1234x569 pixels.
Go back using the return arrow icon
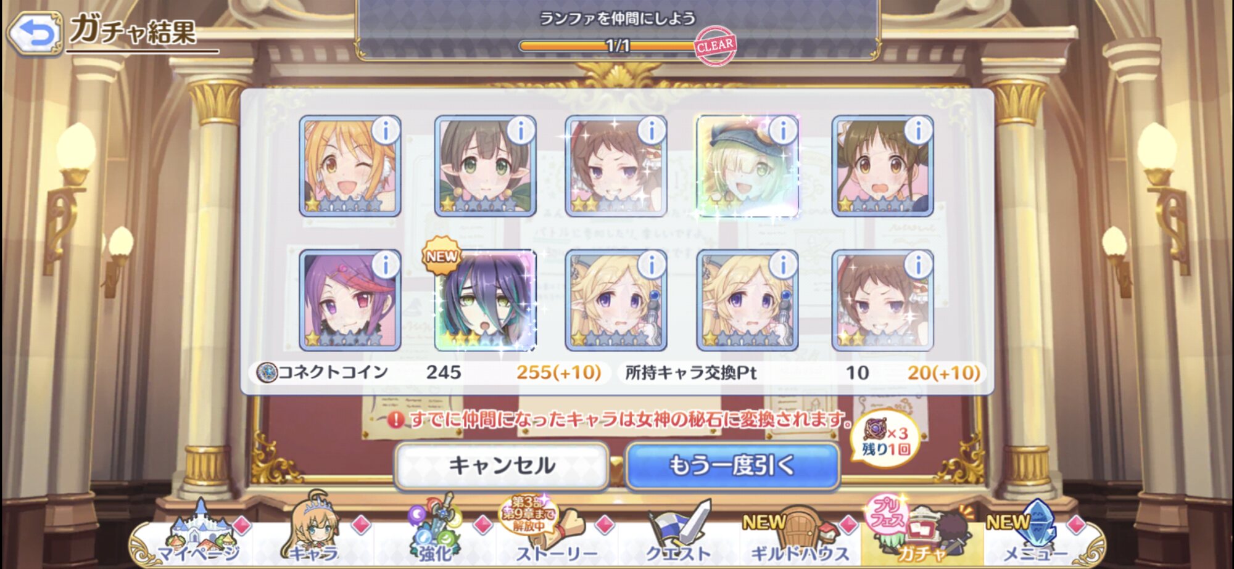tap(35, 34)
